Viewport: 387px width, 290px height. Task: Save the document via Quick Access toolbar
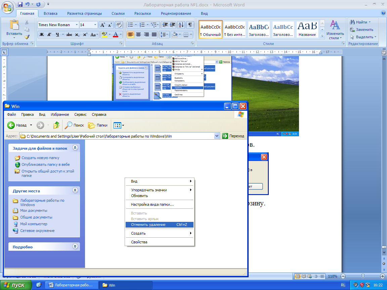click(20, 4)
